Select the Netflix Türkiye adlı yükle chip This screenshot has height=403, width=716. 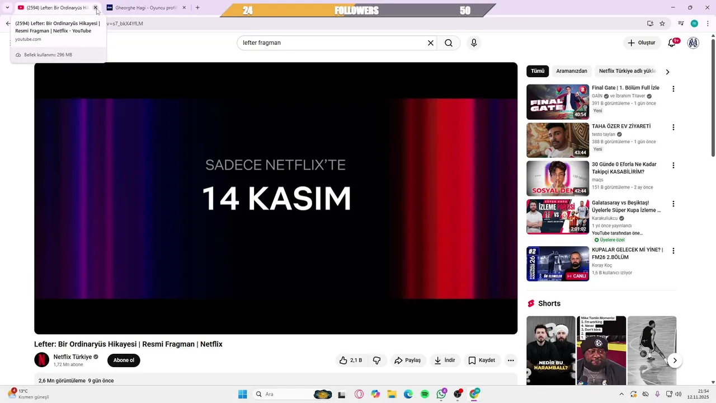(x=627, y=71)
